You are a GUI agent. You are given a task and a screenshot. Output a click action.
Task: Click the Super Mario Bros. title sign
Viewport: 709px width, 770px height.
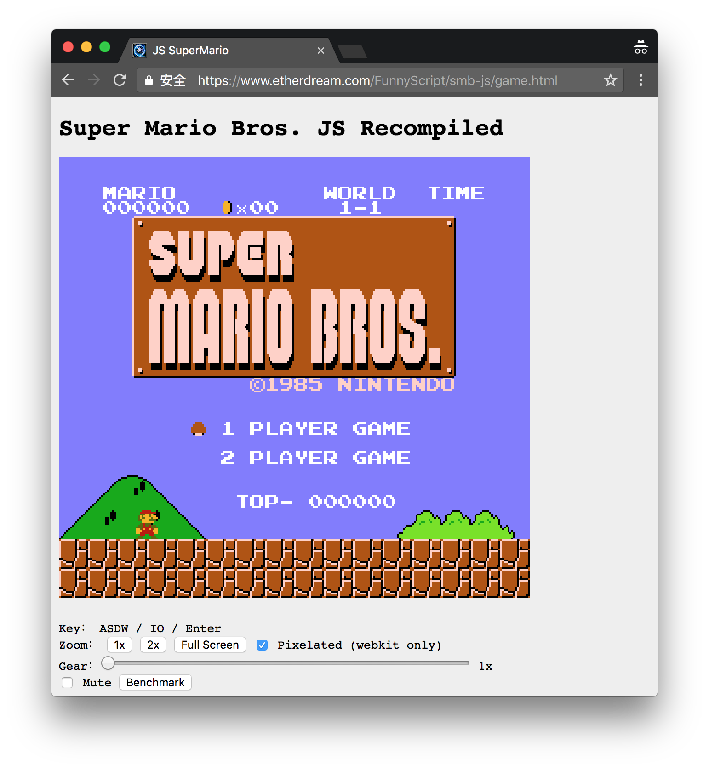[294, 297]
